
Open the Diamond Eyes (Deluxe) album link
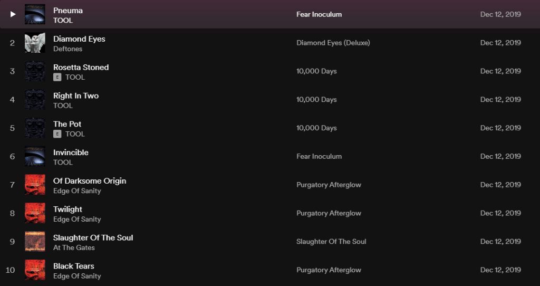(333, 43)
